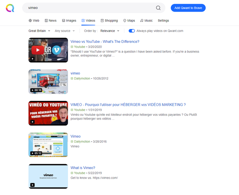The width and height of the screenshot is (239, 195).
Task: Click the Youtube source link dated 5/22/2019
Action: point(80,173)
